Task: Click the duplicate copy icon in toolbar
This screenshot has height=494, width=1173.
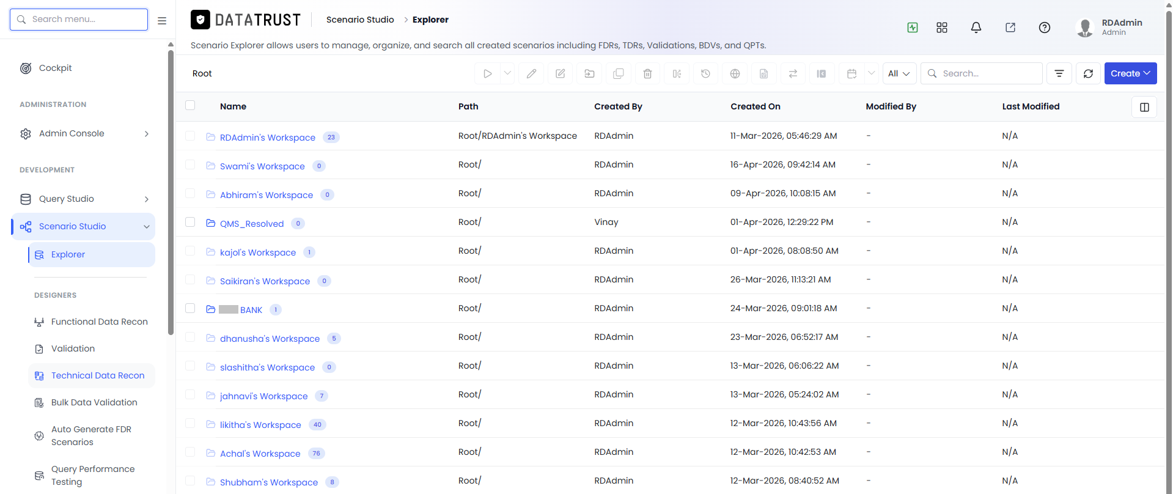Action: click(x=619, y=73)
